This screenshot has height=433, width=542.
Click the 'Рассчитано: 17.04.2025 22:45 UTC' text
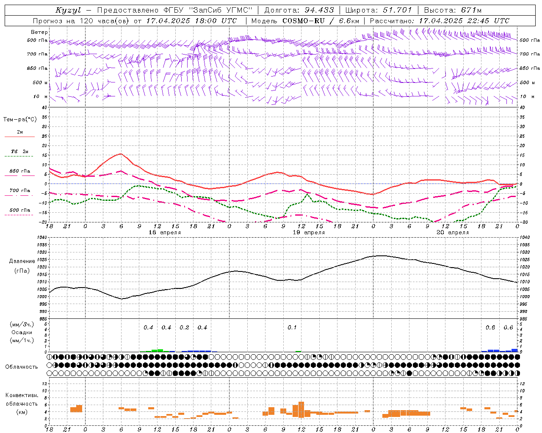440,21
